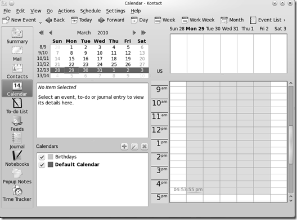Switch to Day view

[x=139, y=20]
